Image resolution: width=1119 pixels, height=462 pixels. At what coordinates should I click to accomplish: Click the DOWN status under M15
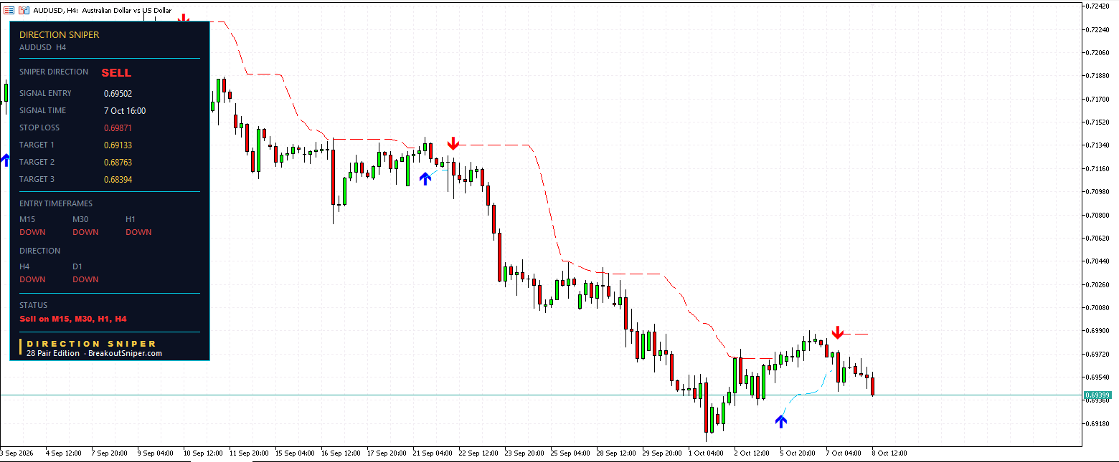[32, 232]
